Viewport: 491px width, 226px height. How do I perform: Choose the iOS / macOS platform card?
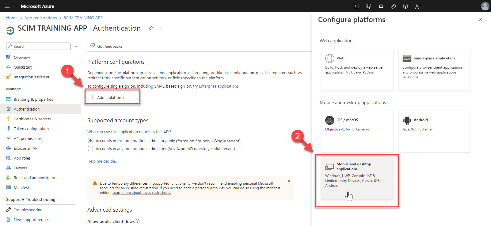357,132
